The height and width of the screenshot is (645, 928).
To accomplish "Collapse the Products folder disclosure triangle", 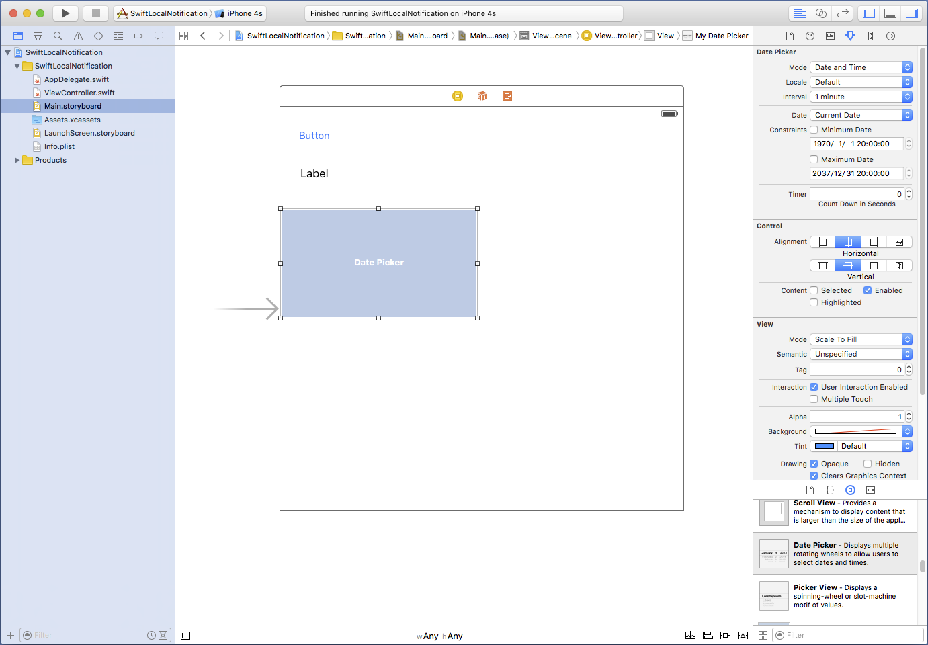I will 17,160.
